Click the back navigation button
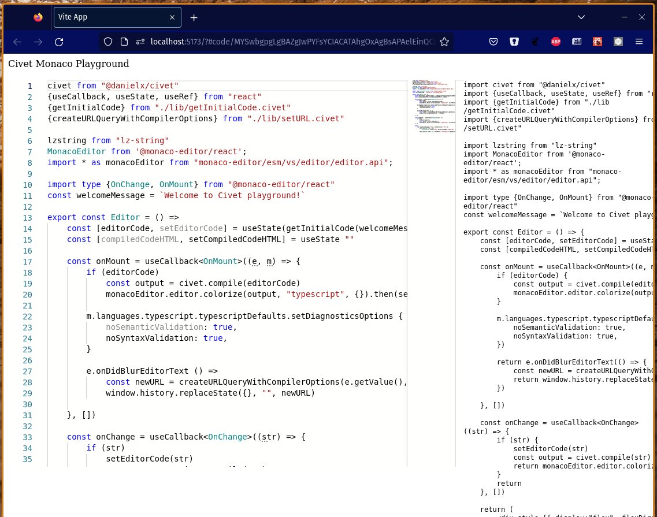Viewport: 657px width, 517px height. click(17, 42)
